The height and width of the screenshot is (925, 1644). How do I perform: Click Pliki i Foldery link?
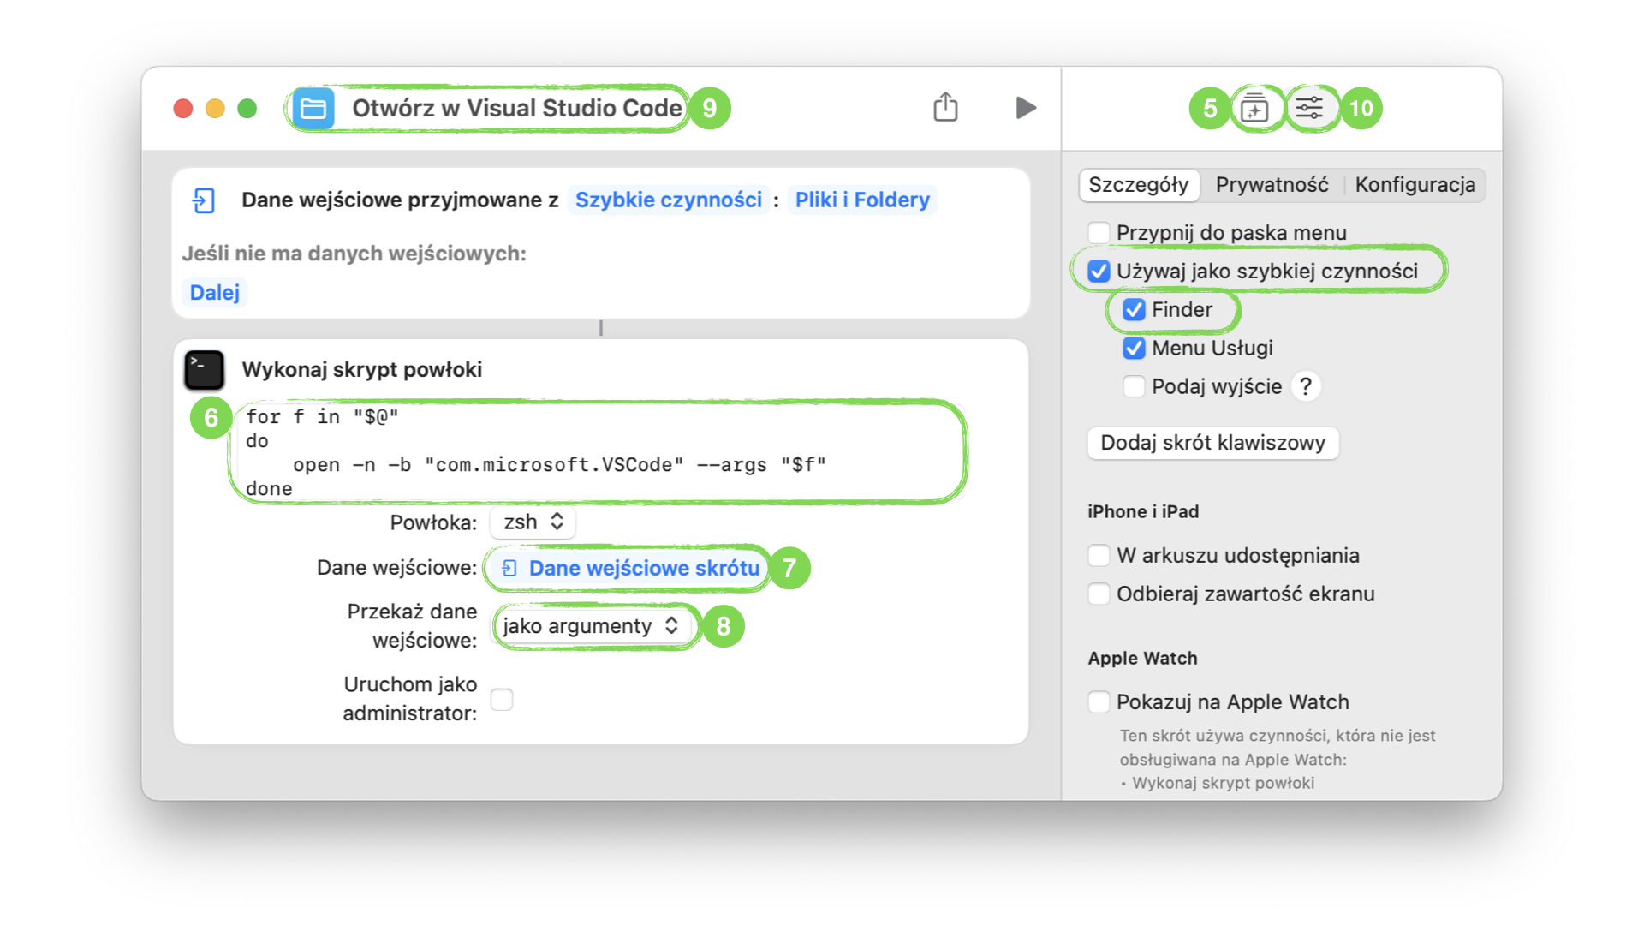pyautogui.click(x=862, y=200)
